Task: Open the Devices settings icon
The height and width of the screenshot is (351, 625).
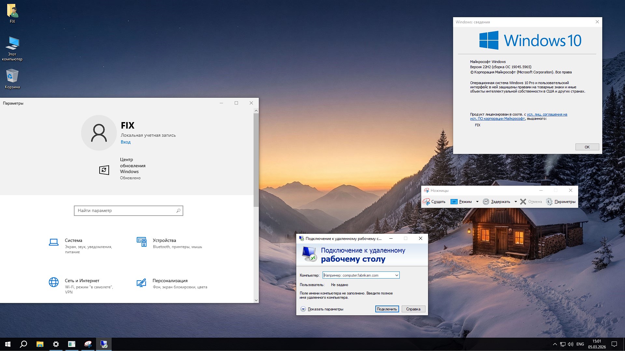Action: 142,242
